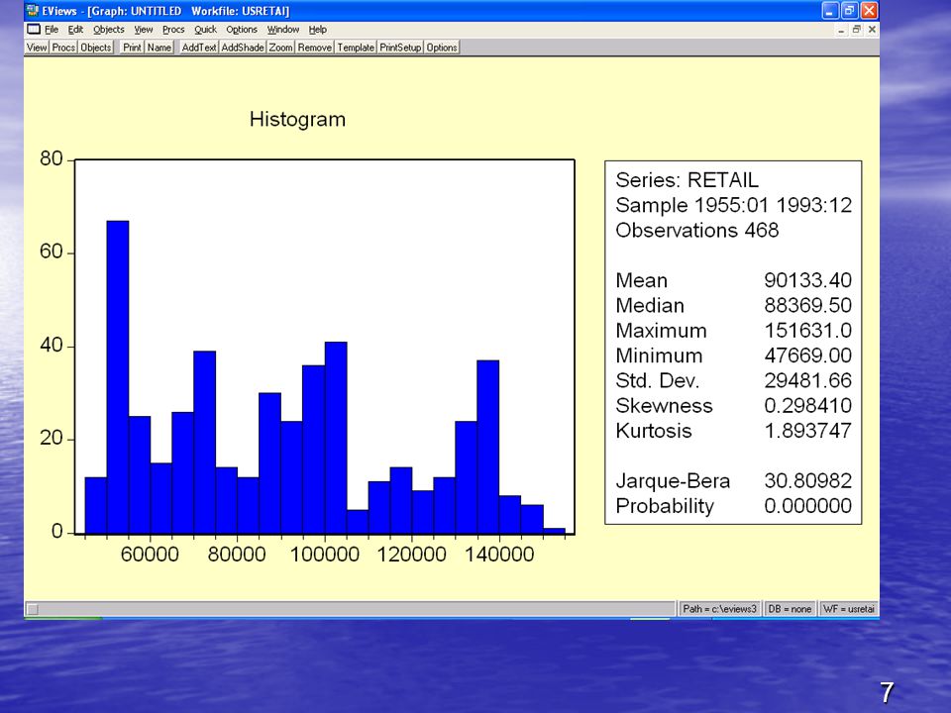This screenshot has width=951, height=713.
Task: Minimize the inner graph window
Action: pos(841,30)
